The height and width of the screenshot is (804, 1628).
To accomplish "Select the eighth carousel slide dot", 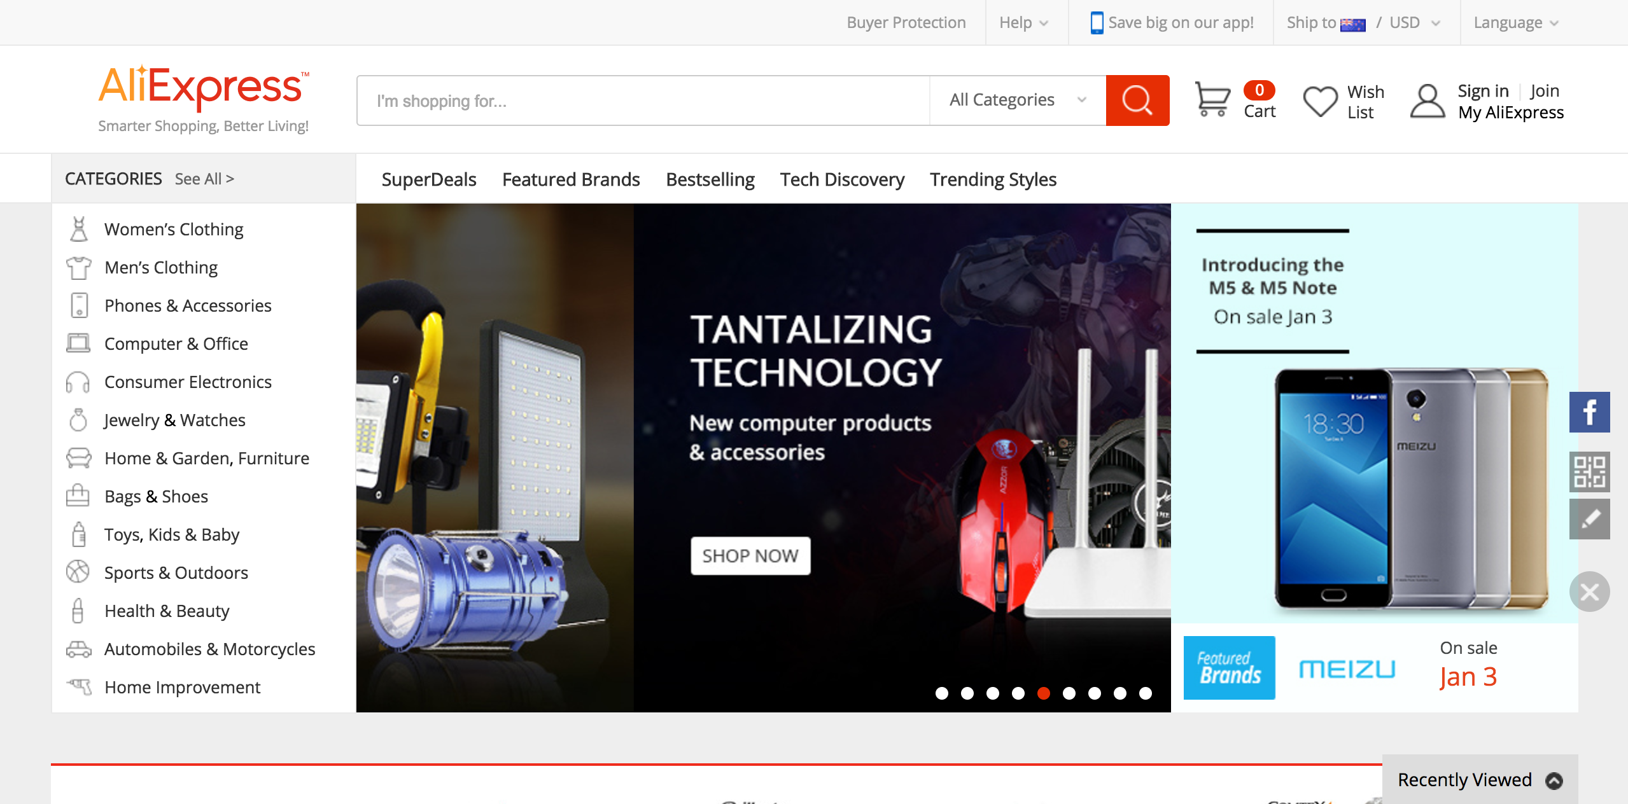I will point(1120,693).
